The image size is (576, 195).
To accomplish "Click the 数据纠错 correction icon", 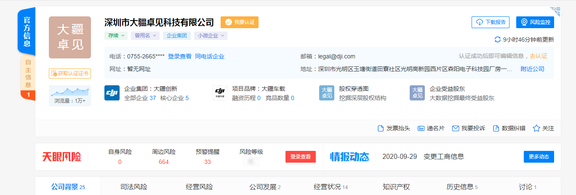I will click(x=496, y=128).
